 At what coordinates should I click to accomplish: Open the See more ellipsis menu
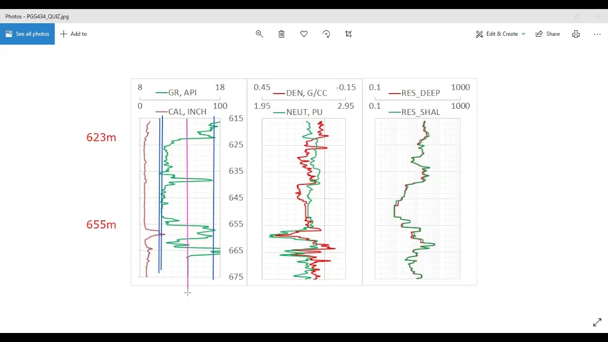coord(597,34)
